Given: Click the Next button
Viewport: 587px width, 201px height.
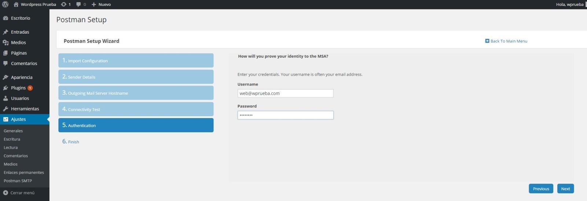Looking at the screenshot, I should (x=565, y=189).
